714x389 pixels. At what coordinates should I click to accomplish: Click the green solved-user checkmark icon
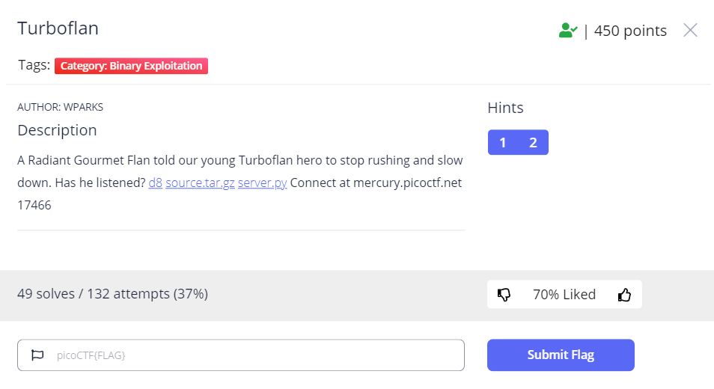[x=568, y=31]
